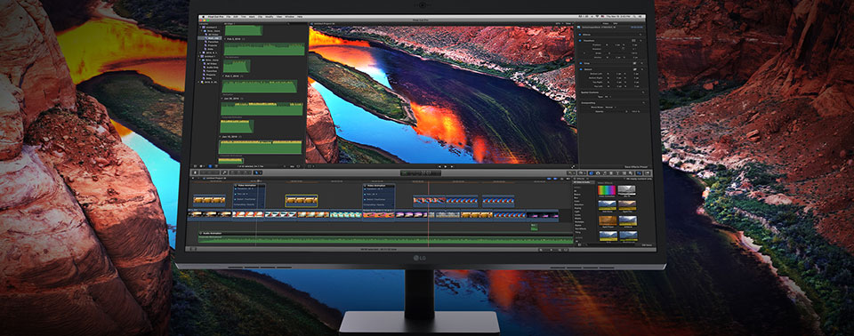Open the viewer zoom percentage dropdown
The image size is (854, 336).
[x=559, y=23]
